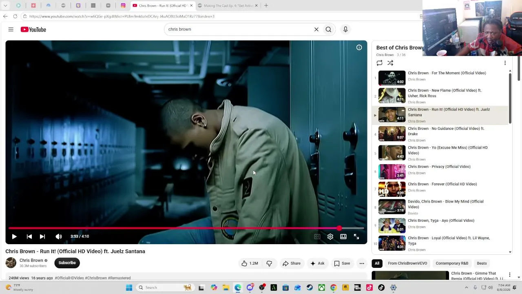
Task: Reload the current page
Action: coord(15,16)
